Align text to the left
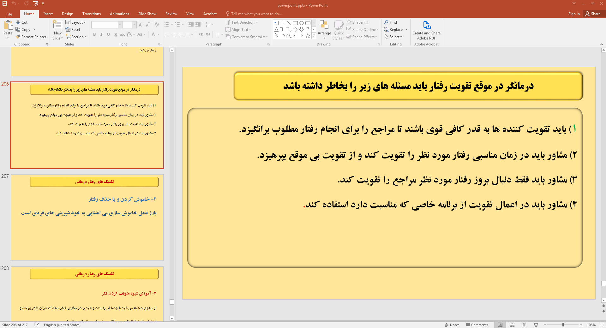Viewport: 606px width, 328px height. (167, 34)
